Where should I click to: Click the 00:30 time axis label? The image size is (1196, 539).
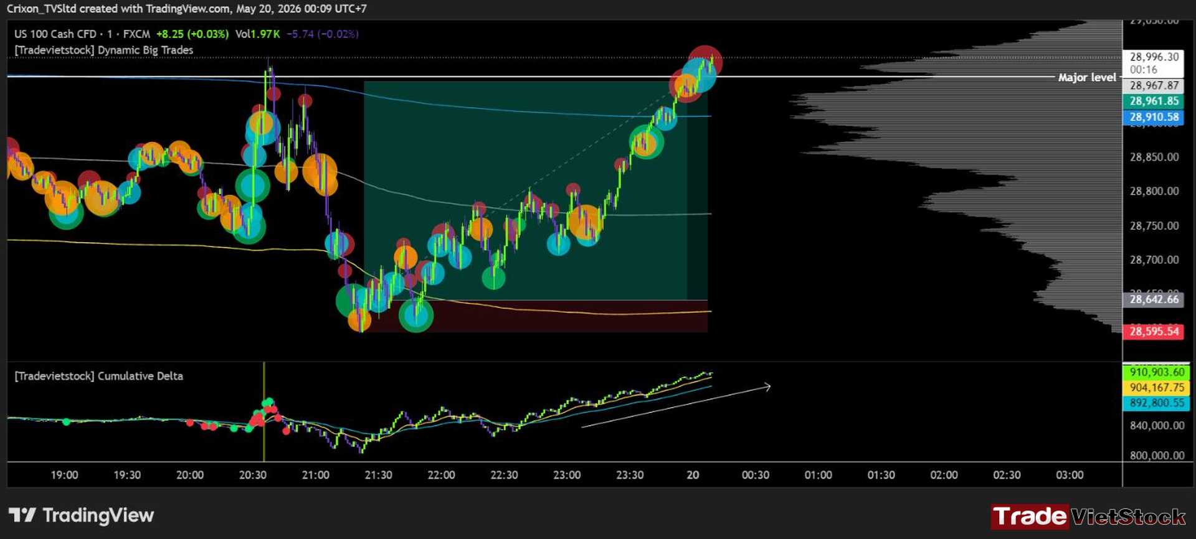click(756, 475)
